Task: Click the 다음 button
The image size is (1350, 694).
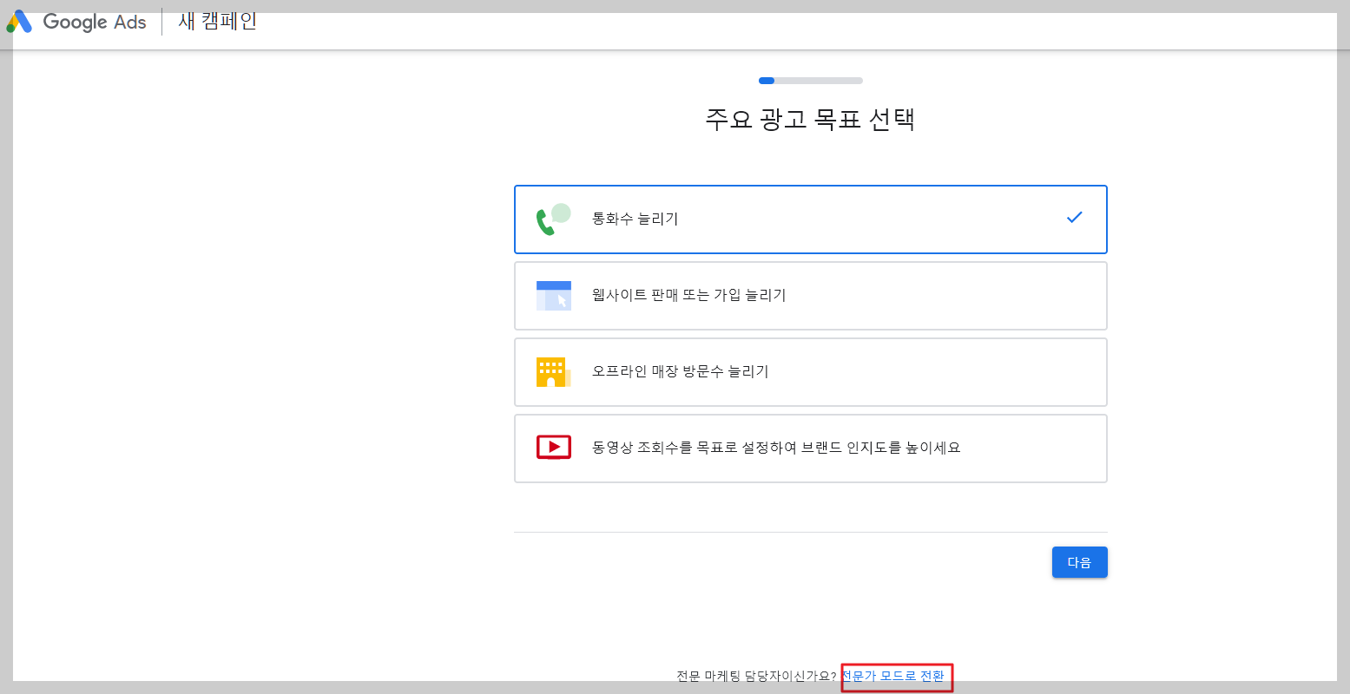Action: (1079, 562)
